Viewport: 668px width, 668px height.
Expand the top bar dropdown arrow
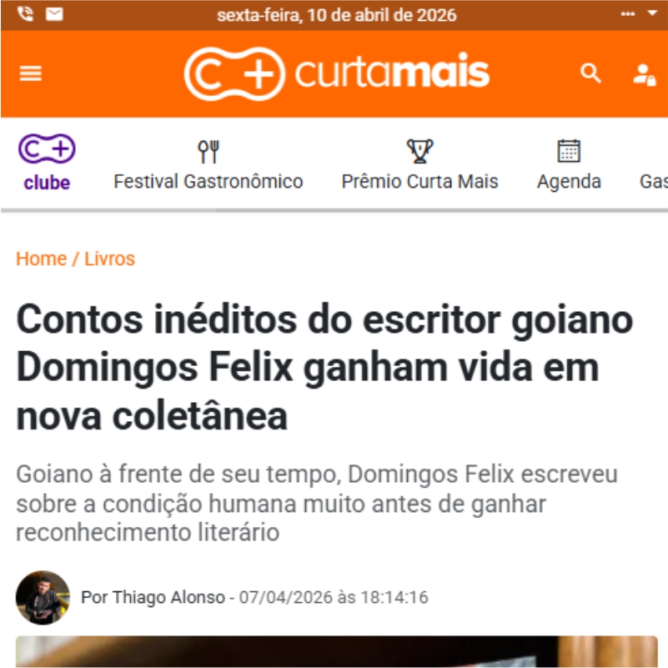pyautogui.click(x=652, y=13)
